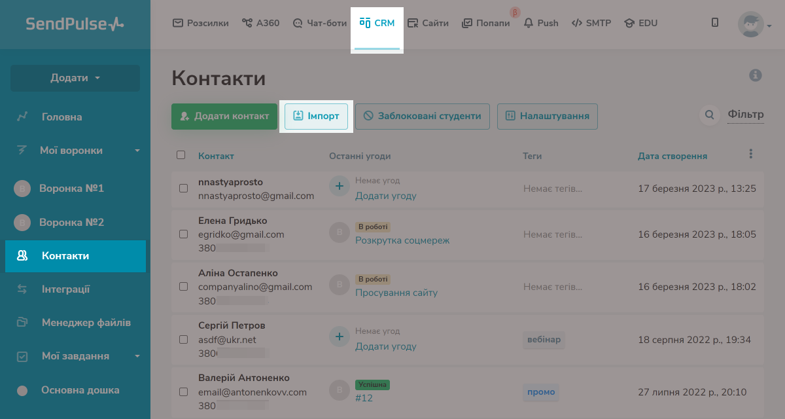Click the промо tag
The width and height of the screenshot is (785, 419).
(541, 392)
